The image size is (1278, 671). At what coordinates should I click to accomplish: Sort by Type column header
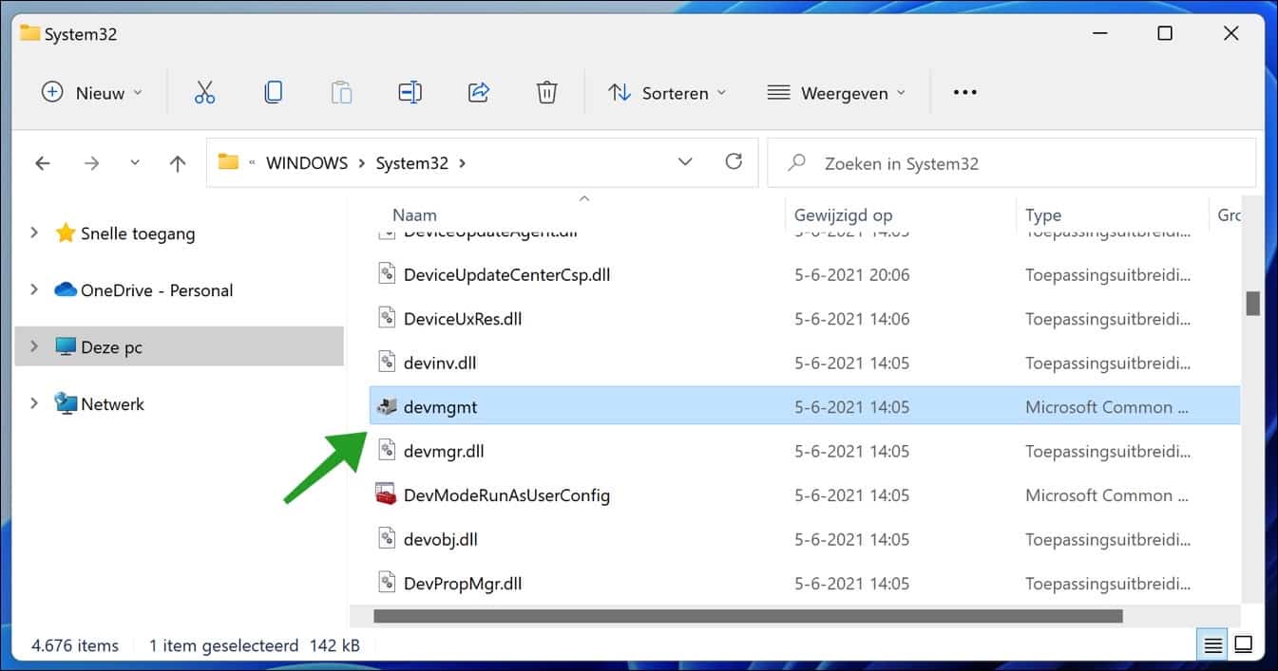(1043, 215)
